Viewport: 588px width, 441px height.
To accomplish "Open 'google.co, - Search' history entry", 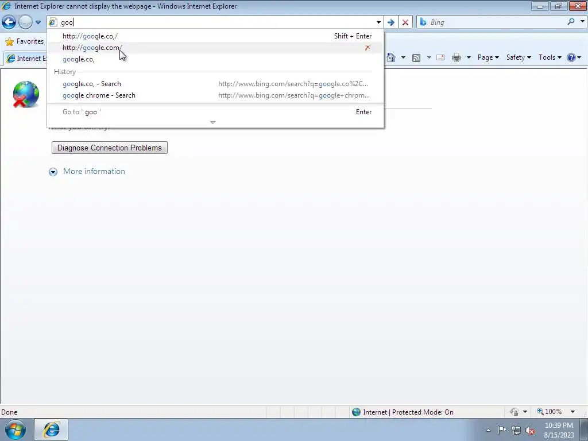I will pos(216,84).
